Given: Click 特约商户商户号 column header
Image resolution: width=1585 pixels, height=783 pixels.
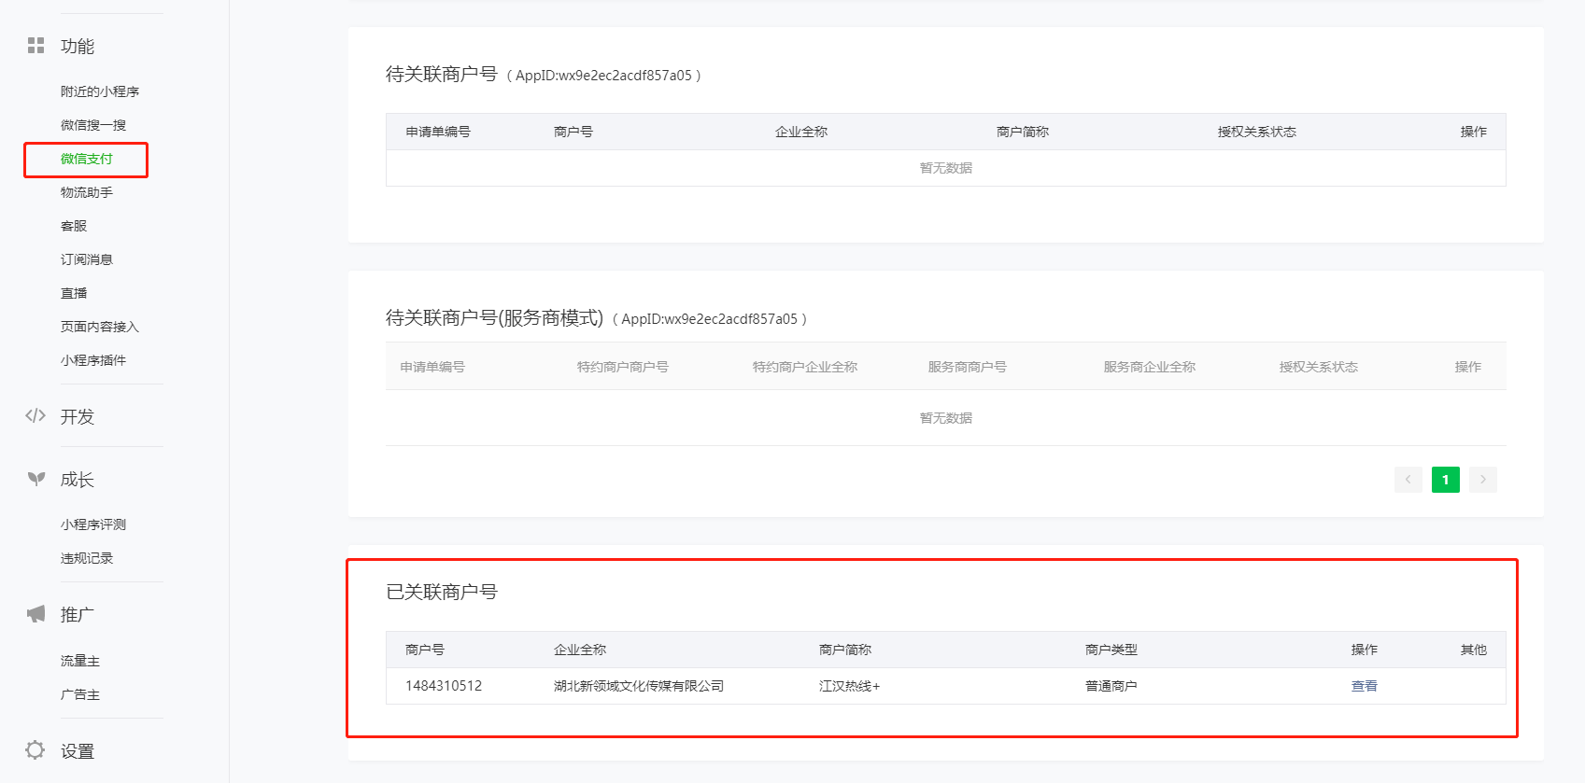Looking at the screenshot, I should point(623,367).
